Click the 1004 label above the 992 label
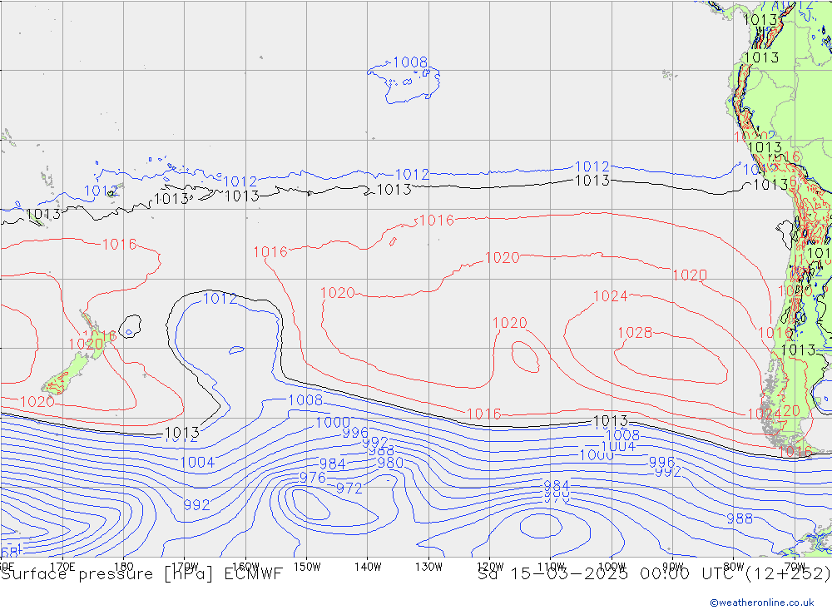 [197, 463]
